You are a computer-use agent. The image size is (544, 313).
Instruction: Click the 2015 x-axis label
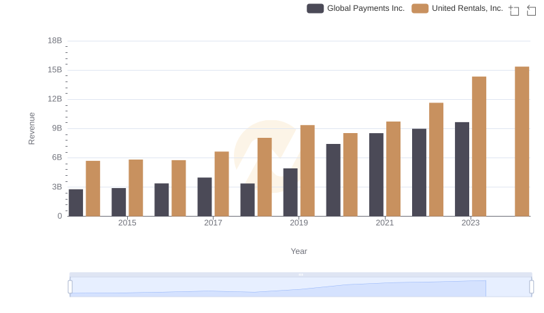pyautogui.click(x=127, y=223)
